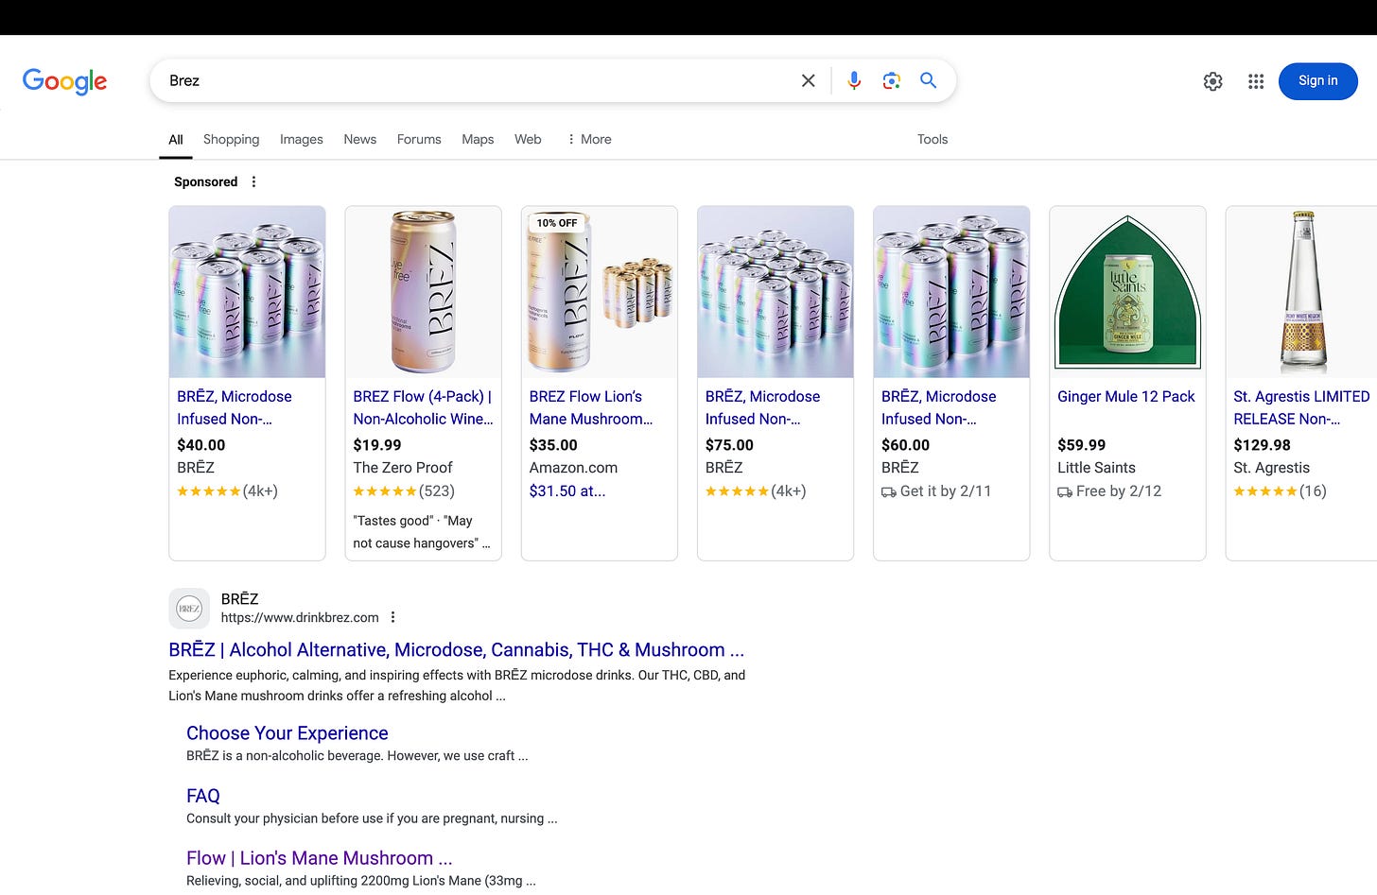Switch to the Images tab
The image size is (1377, 895).
302,139
